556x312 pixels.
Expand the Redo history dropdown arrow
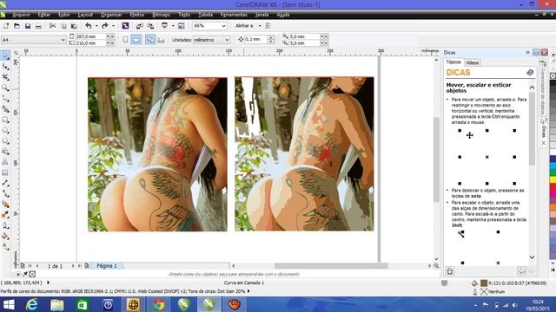[113, 26]
